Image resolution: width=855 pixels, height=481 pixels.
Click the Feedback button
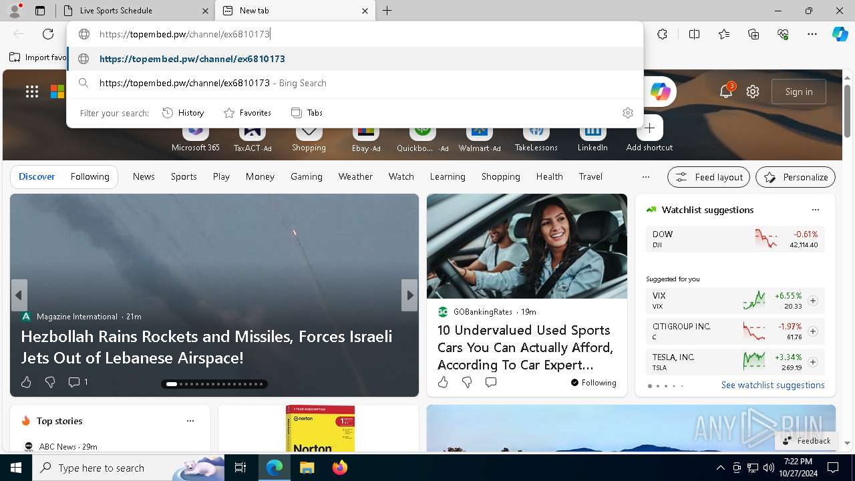[x=806, y=440]
